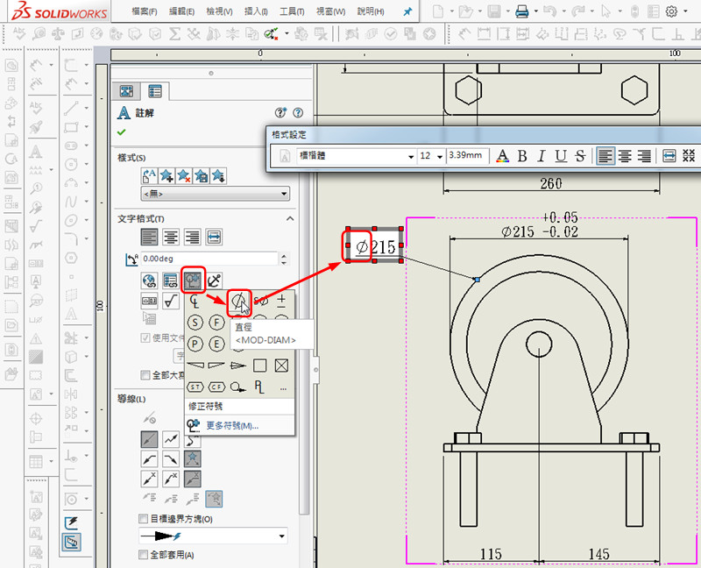Click the diameter symbol in the symbol palette
Viewport: 701px width, 568px height.
[239, 301]
